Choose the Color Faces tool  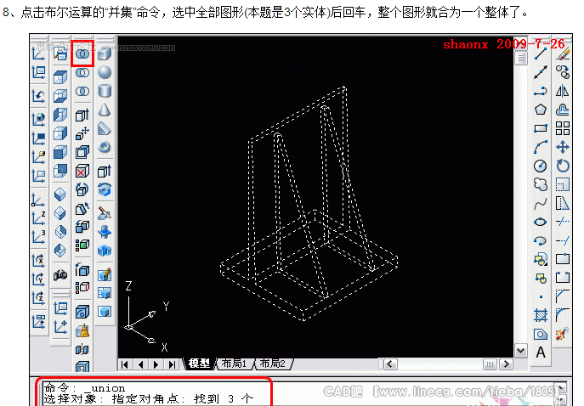point(82,245)
